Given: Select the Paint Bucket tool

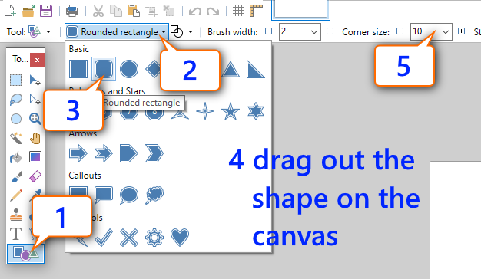Looking at the screenshot, I should (16, 157).
